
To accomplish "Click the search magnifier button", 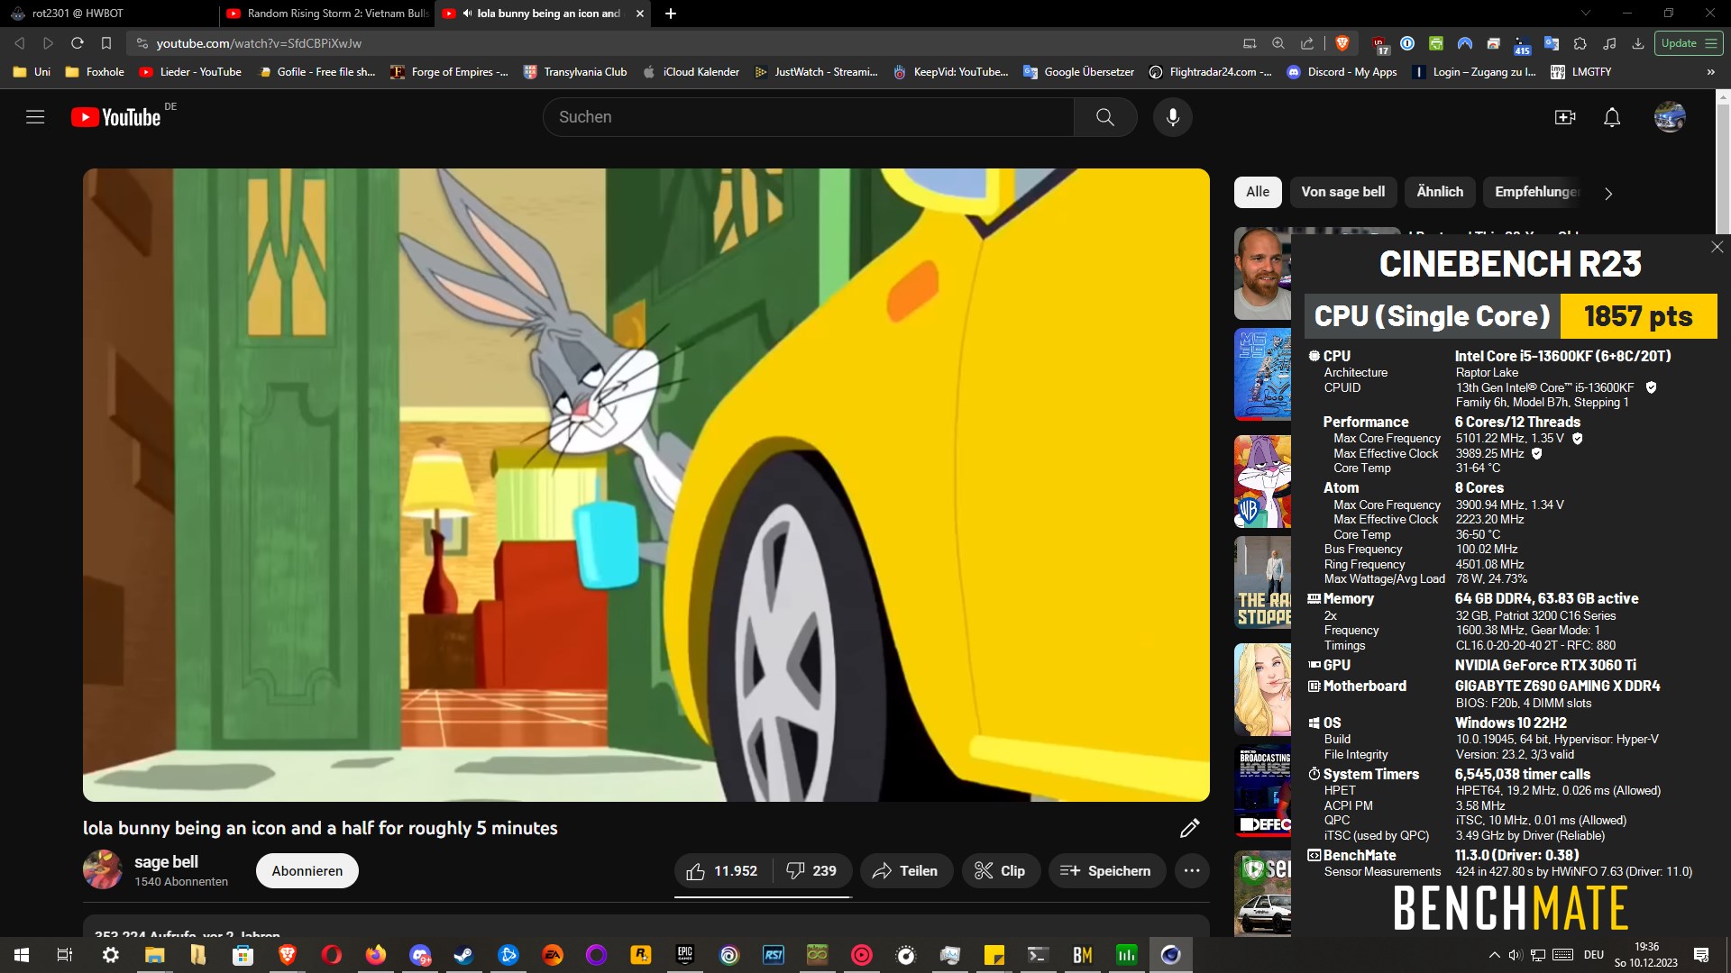I will click(1104, 117).
